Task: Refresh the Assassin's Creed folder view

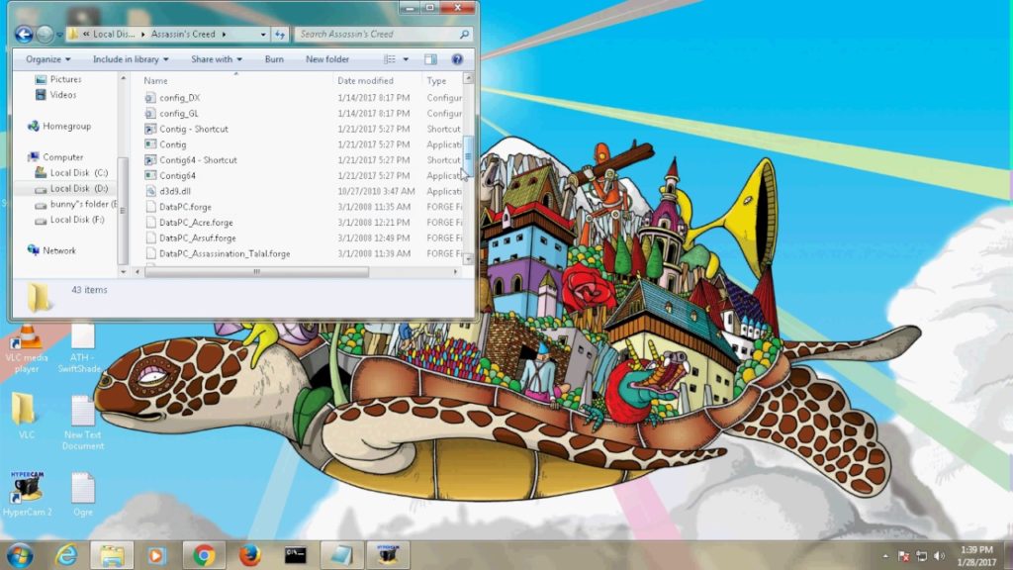Action: pos(280,35)
